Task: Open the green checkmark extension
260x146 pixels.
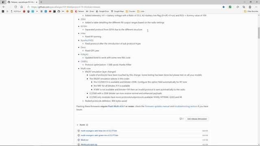Action: tap(230, 7)
